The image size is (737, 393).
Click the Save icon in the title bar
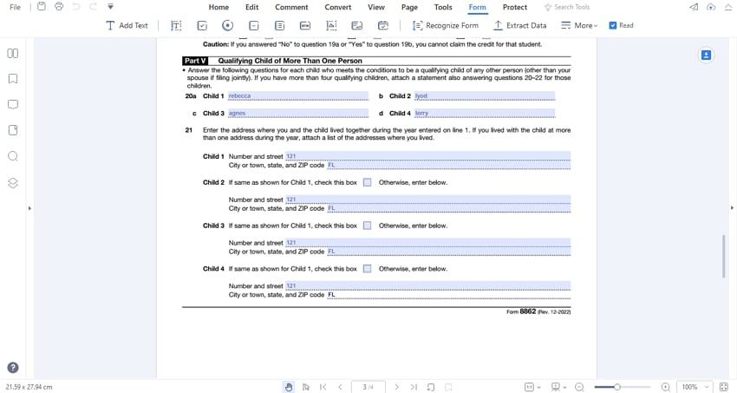coord(42,7)
